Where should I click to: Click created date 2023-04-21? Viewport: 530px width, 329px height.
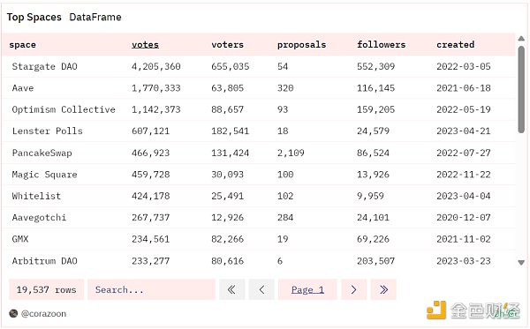pyautogui.click(x=464, y=131)
